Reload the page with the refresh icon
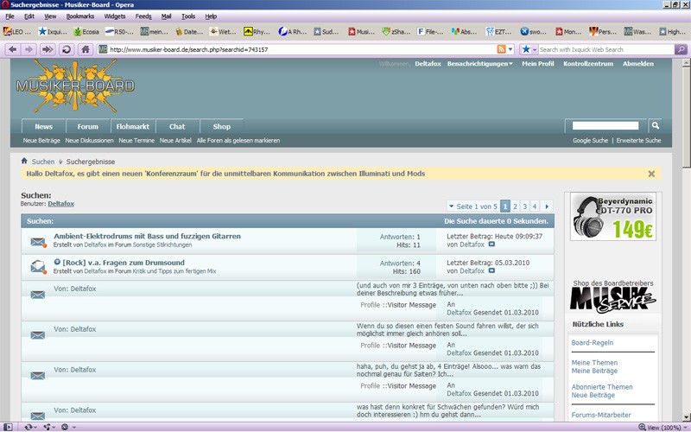 click(66, 49)
